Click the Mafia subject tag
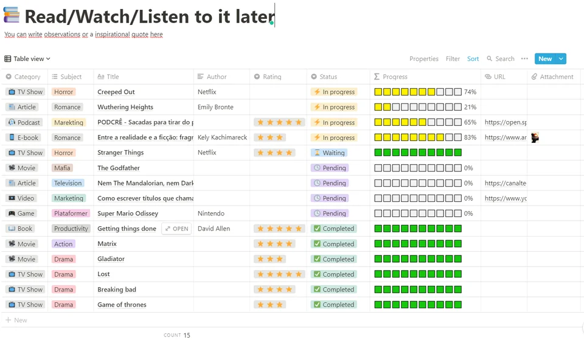The image size is (584, 340). pos(62,168)
